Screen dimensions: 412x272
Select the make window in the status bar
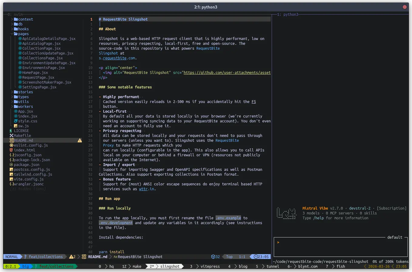[137, 266]
